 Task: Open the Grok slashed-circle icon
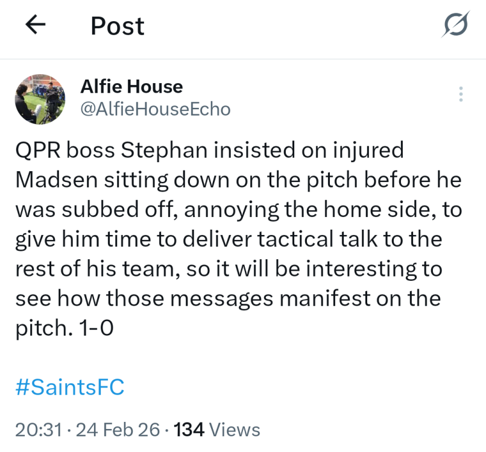coord(455,26)
